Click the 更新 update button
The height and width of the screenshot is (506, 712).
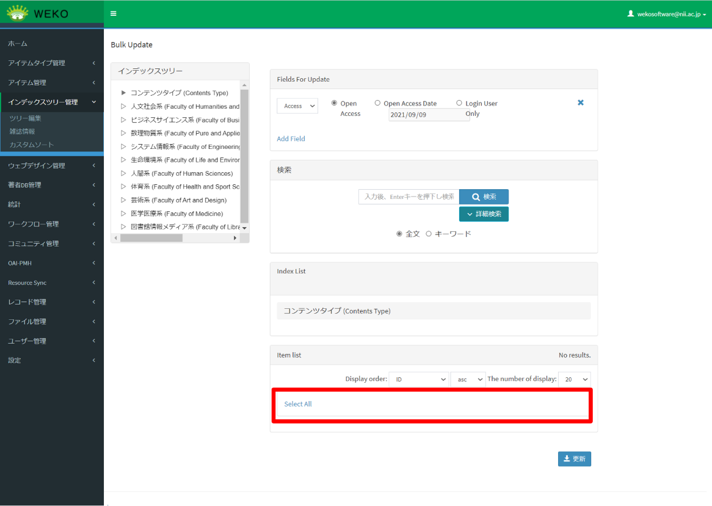pos(574,459)
